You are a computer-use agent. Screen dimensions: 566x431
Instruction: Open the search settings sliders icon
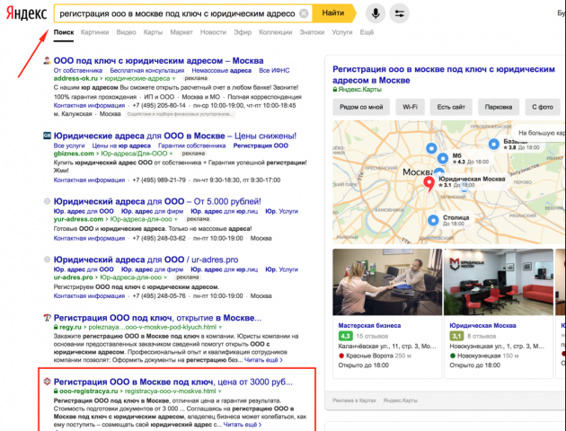click(399, 13)
